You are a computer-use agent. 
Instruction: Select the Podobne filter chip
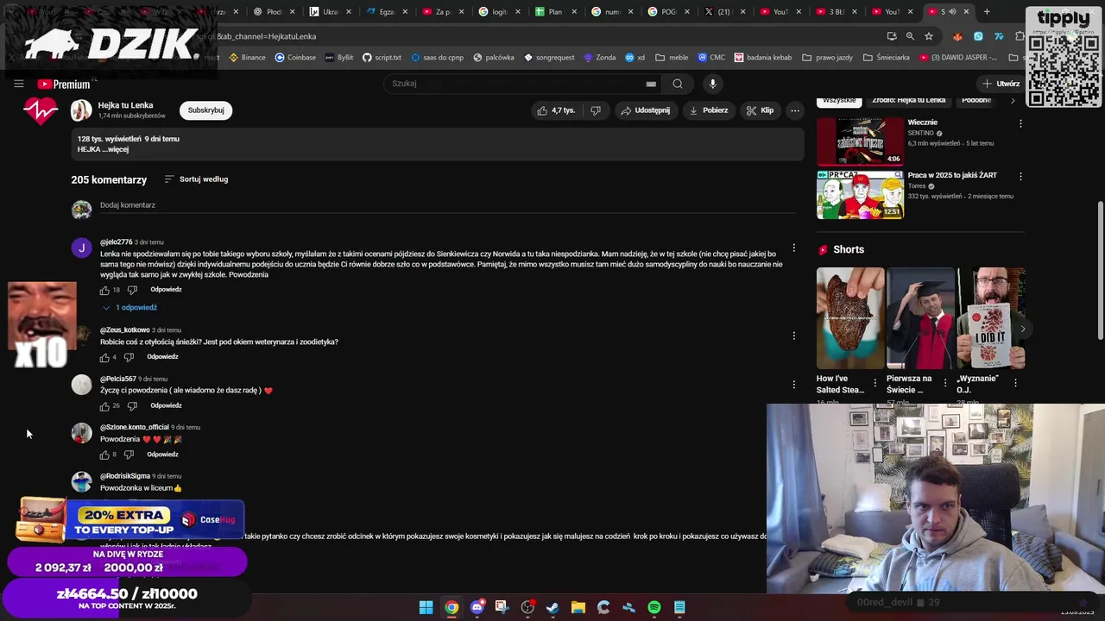pyautogui.click(x=976, y=100)
